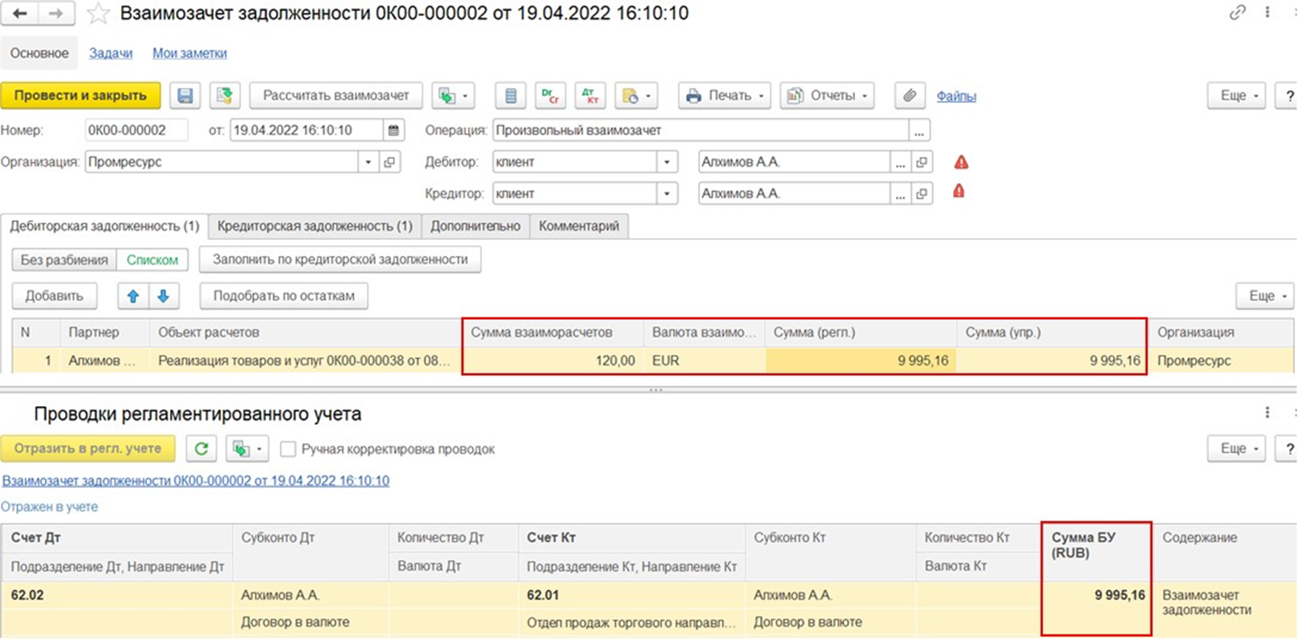Open the Дополнительно tab

coord(475,226)
